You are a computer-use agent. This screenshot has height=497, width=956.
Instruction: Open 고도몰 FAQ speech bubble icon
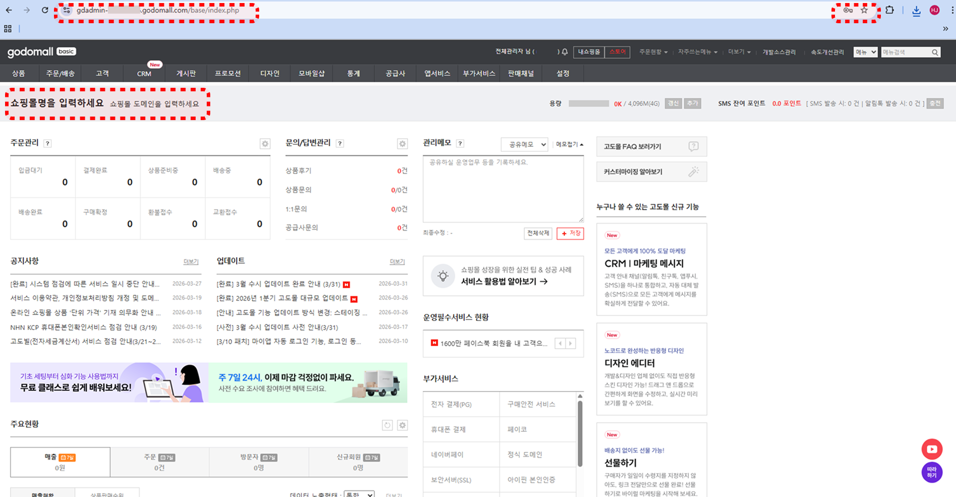[694, 146]
